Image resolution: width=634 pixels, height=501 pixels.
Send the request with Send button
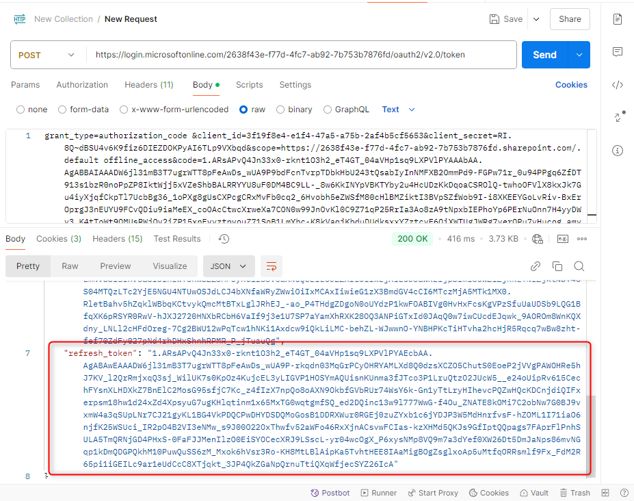544,55
